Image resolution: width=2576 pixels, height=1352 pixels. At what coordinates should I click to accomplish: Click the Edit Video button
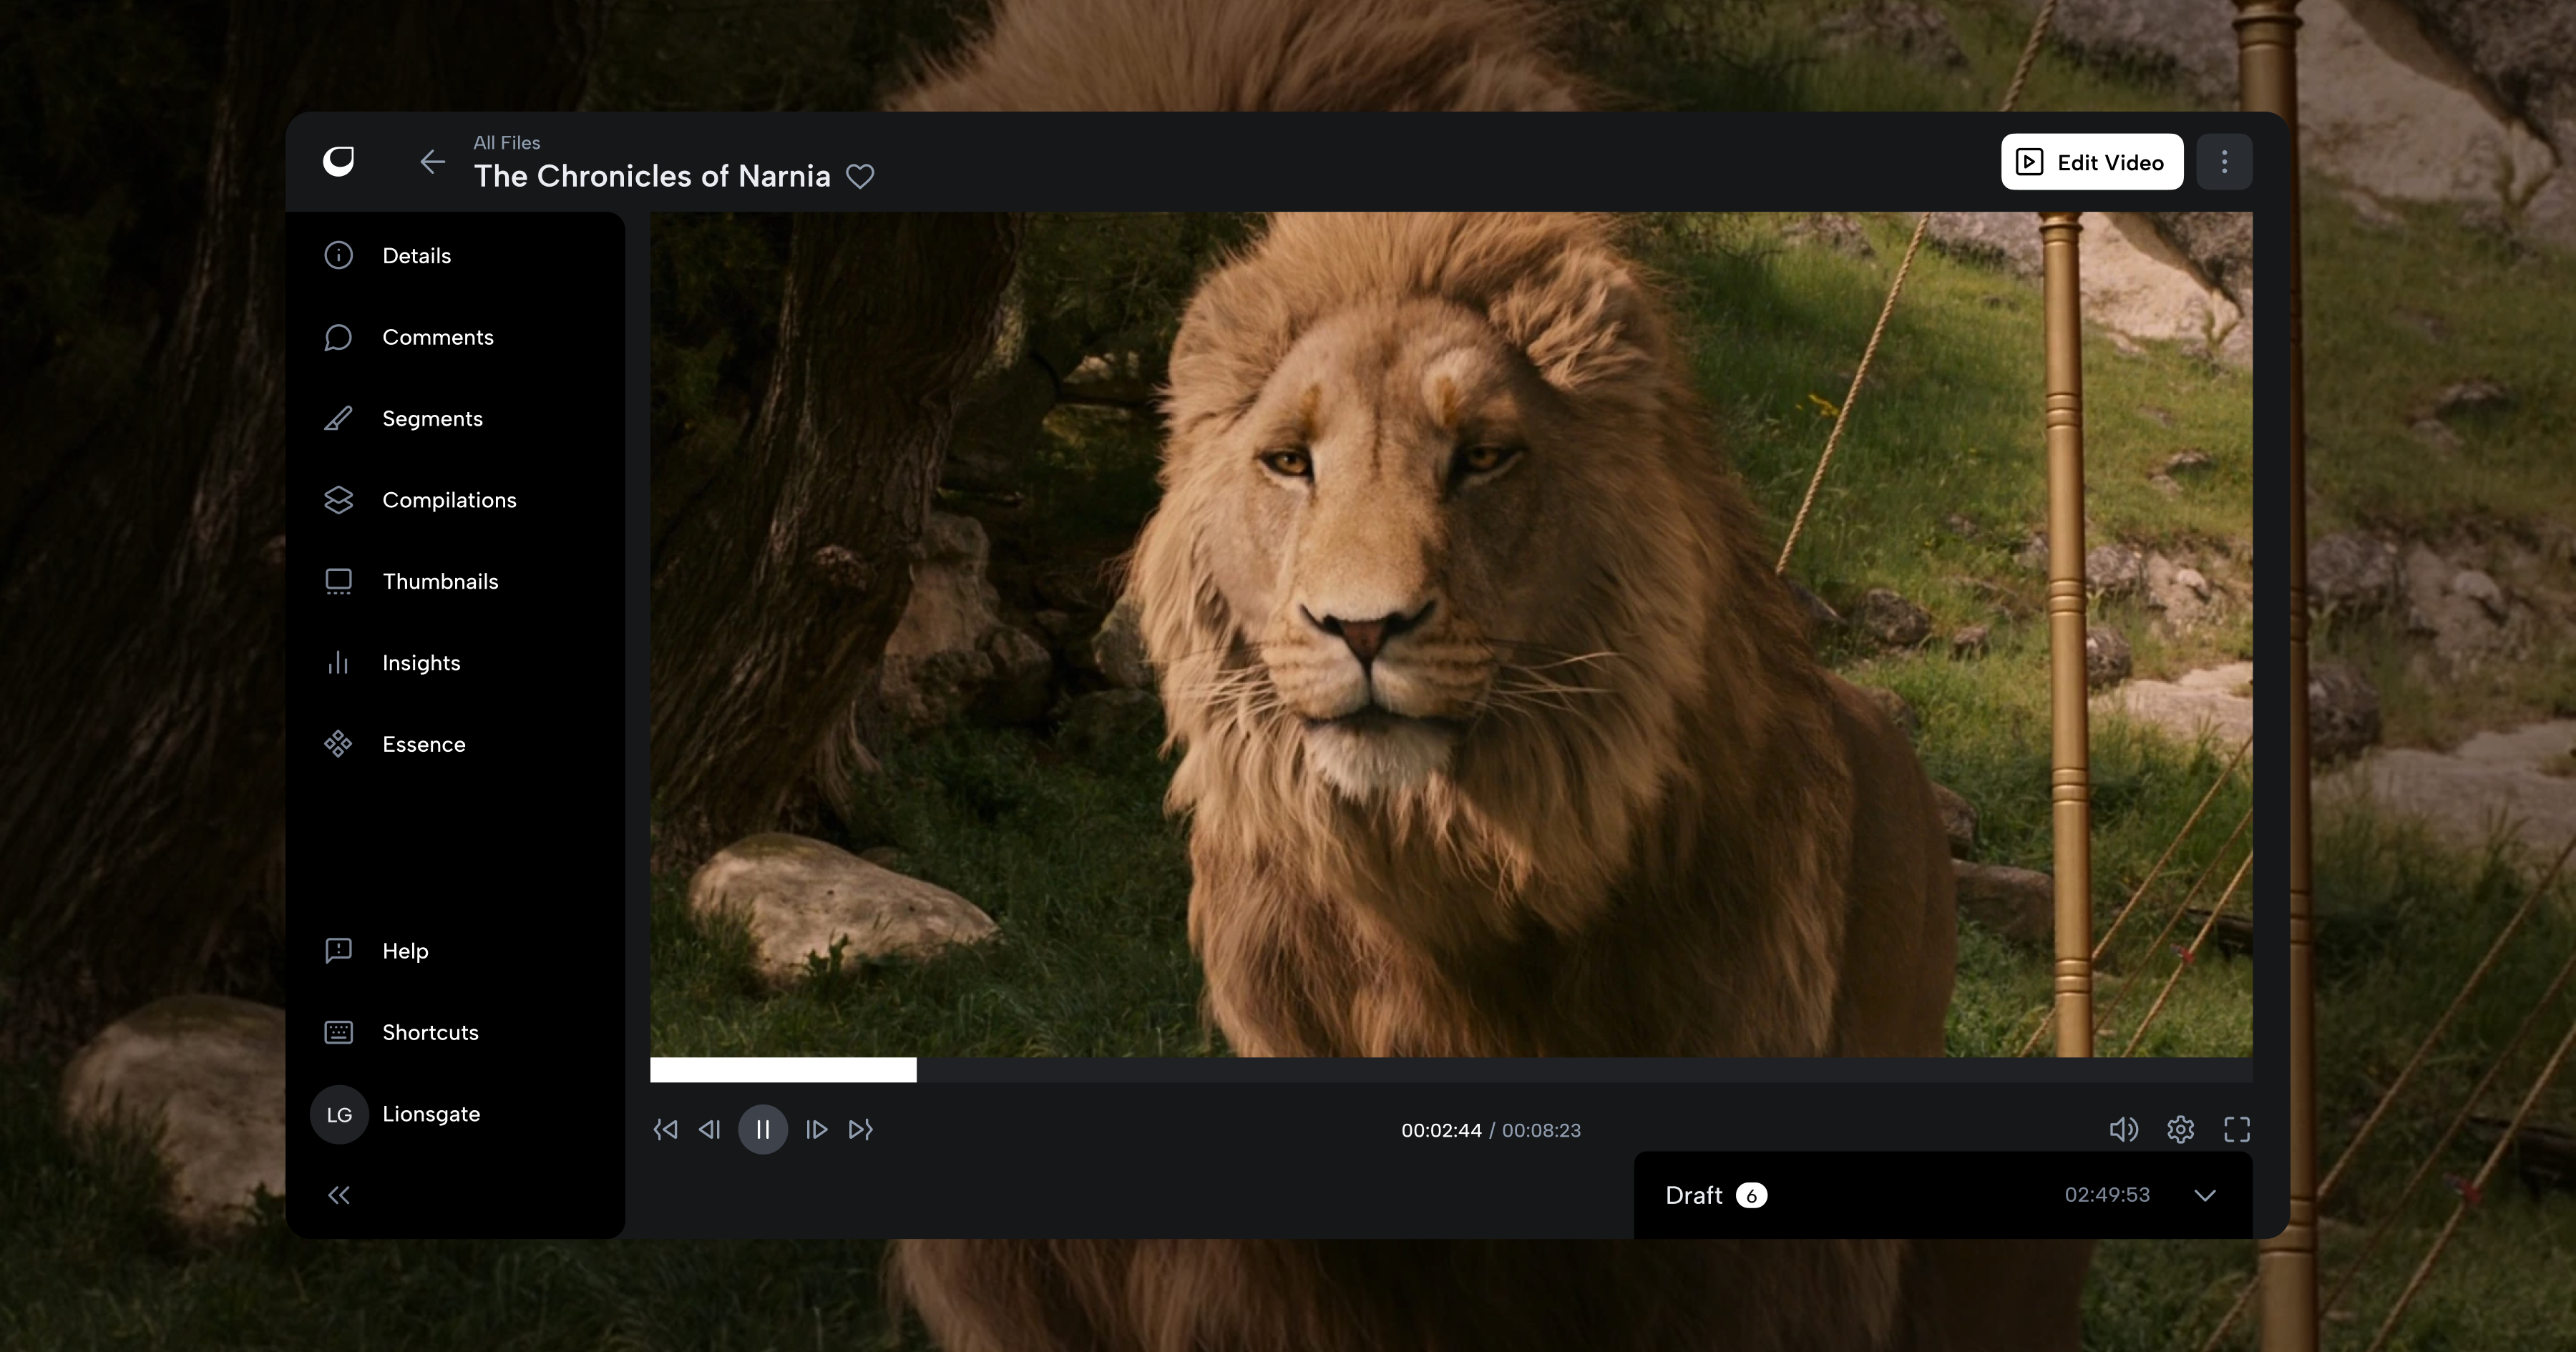pyautogui.click(x=2092, y=161)
